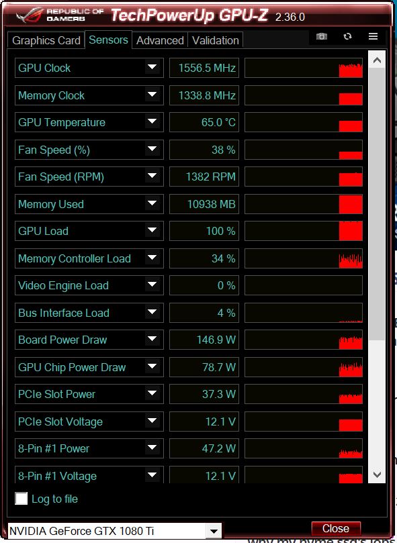The width and height of the screenshot is (397, 543).
Task: Expand the Video Engine Load dropdown
Action: pyautogui.click(x=152, y=285)
